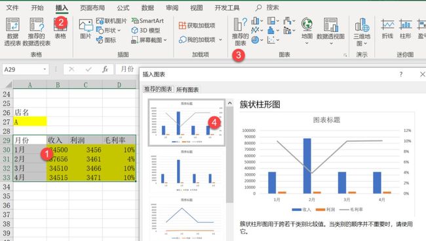Open help in the 插入图表 dialog
The image size is (426, 241).
point(400,74)
